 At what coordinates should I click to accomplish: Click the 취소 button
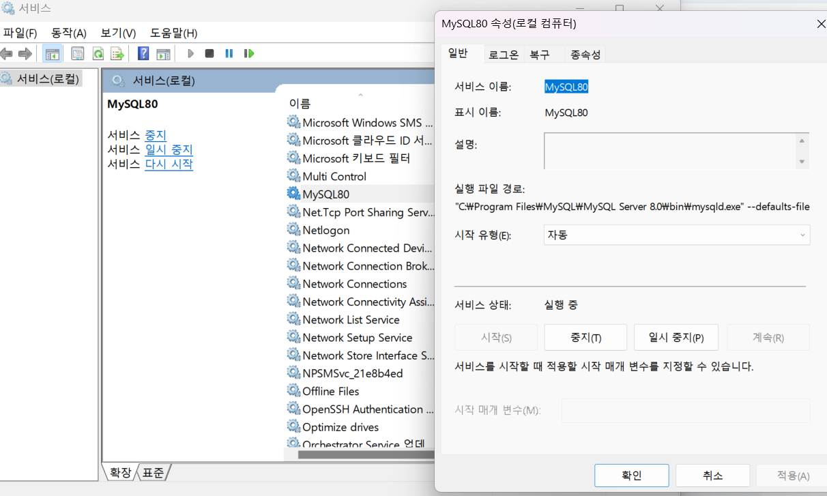point(712,476)
